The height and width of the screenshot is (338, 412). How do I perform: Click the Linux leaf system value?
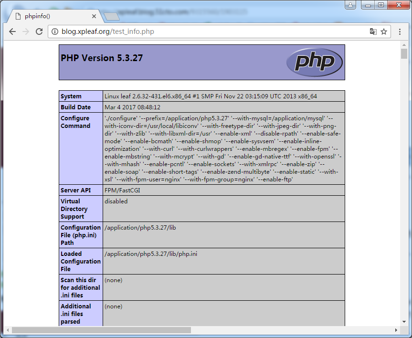tap(211, 96)
